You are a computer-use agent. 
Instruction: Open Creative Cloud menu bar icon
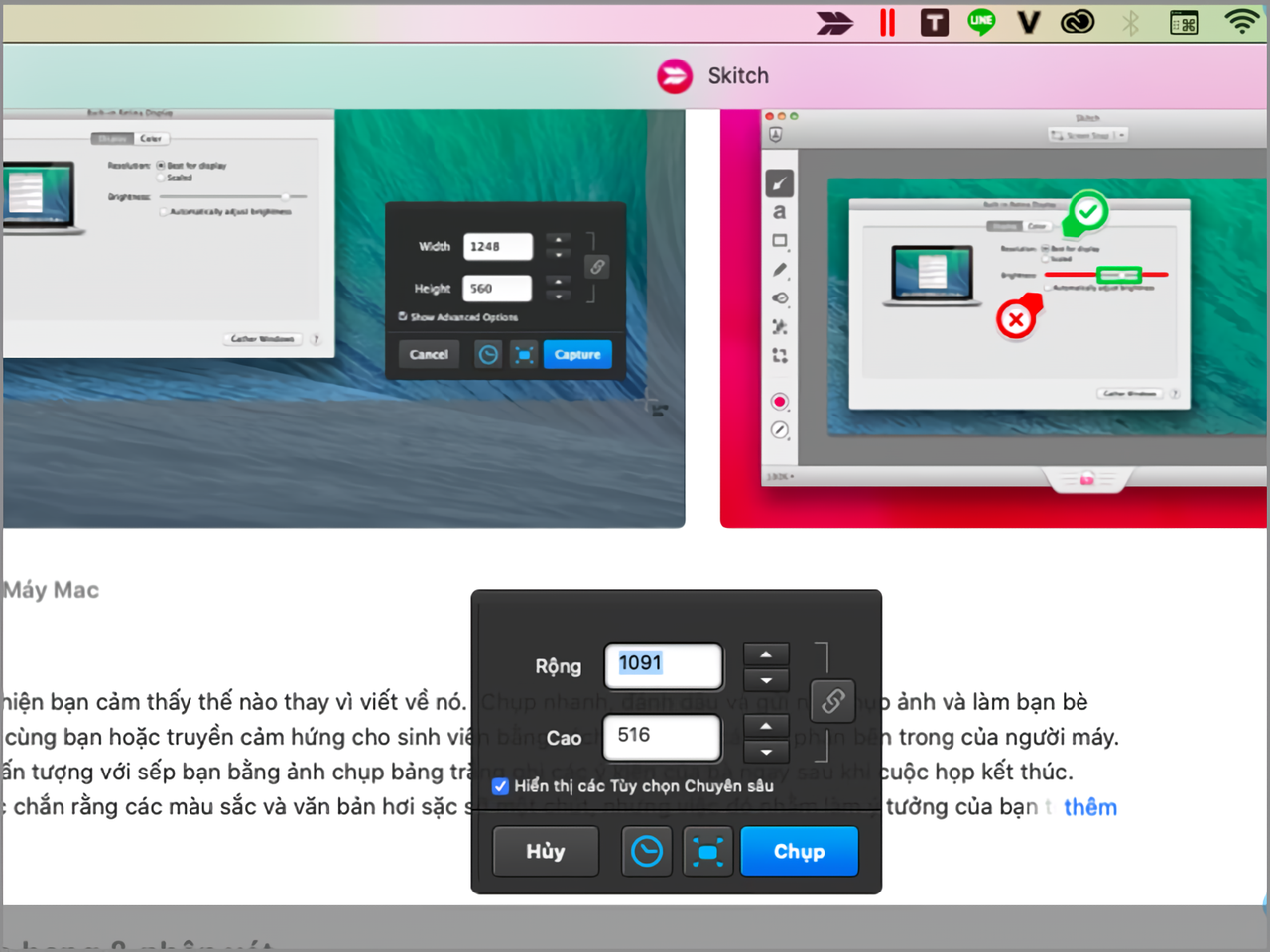click(x=1078, y=22)
